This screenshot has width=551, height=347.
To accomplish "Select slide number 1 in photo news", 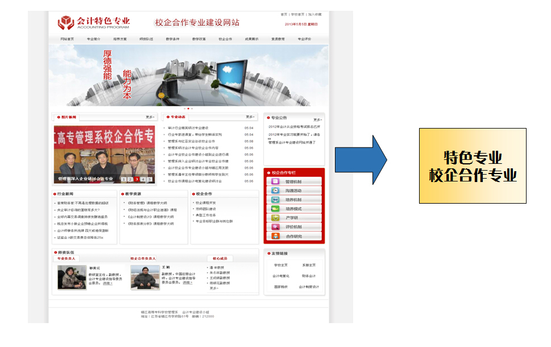I will click(123, 179).
